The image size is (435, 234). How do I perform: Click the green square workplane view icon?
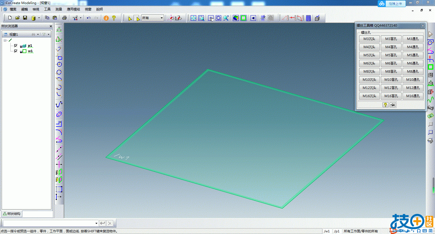tap(243, 18)
